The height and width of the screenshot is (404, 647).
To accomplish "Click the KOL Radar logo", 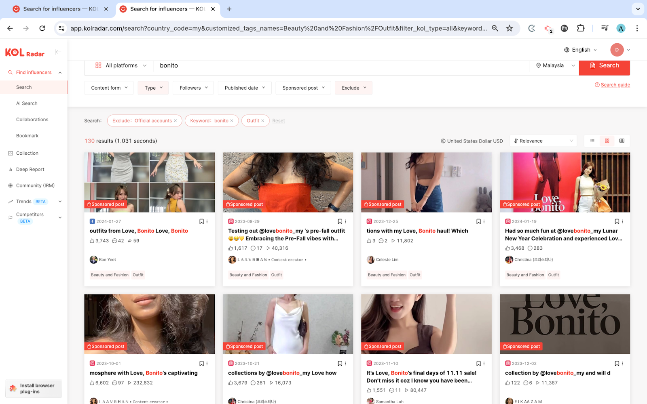I will pos(25,53).
